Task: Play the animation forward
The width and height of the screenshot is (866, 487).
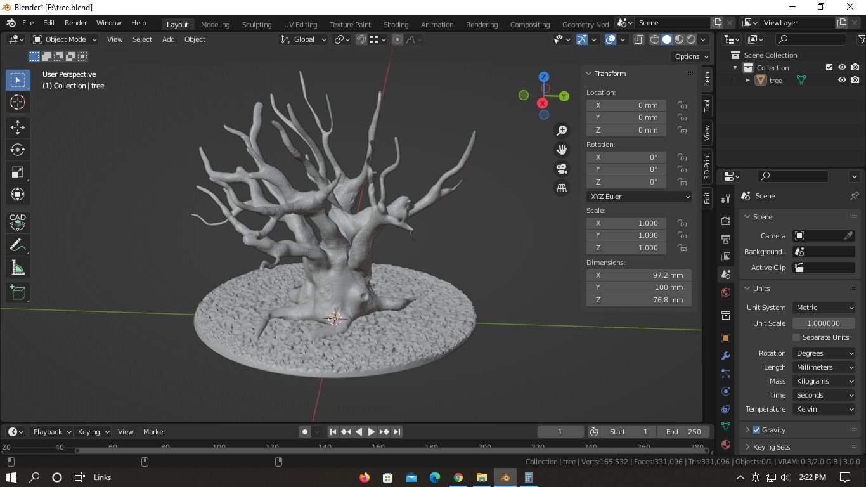Action: pyautogui.click(x=372, y=432)
